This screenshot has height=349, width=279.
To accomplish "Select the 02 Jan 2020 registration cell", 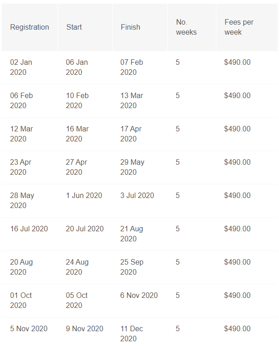I will (21, 67).
